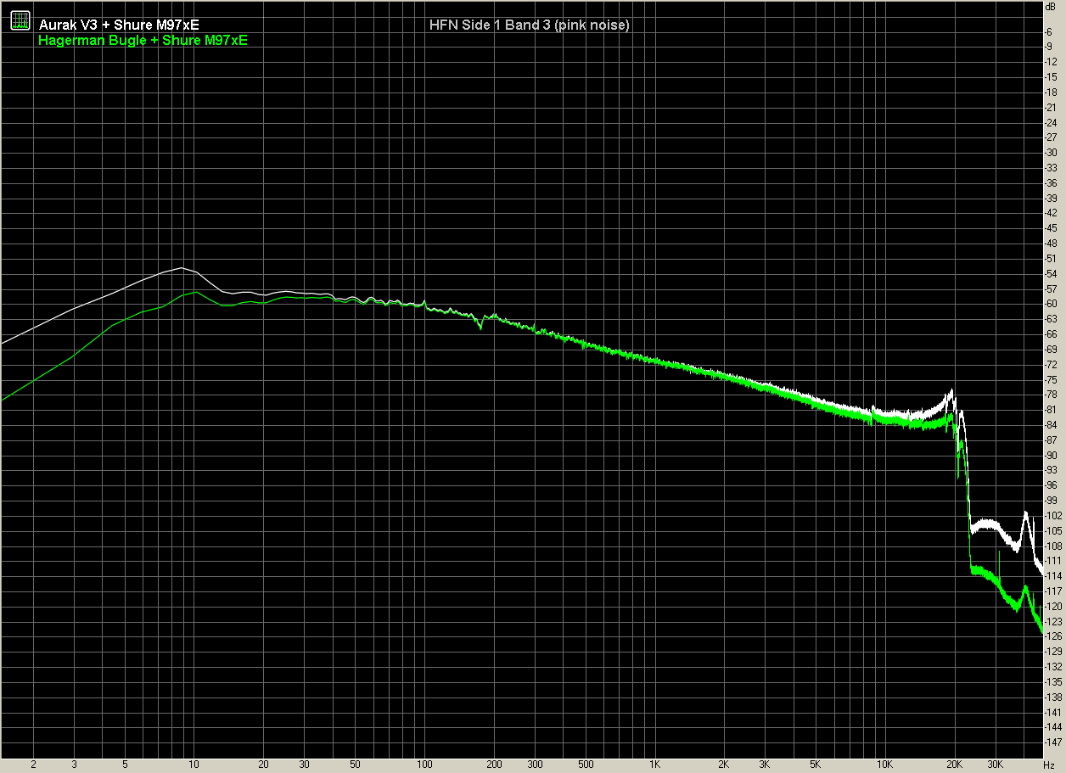Click the '100' frequency axis label
The width and height of the screenshot is (1066, 773).
tap(424, 764)
